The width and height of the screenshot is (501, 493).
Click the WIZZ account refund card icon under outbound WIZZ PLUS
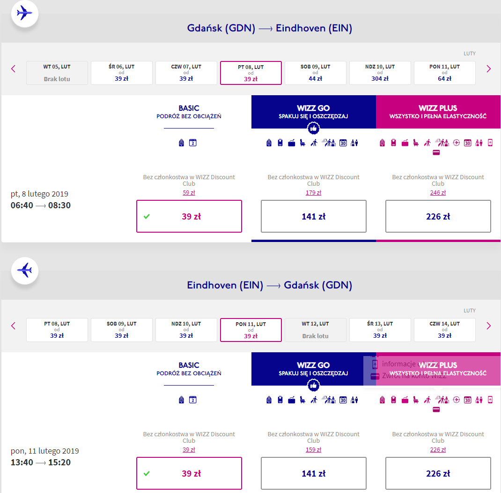click(x=436, y=153)
